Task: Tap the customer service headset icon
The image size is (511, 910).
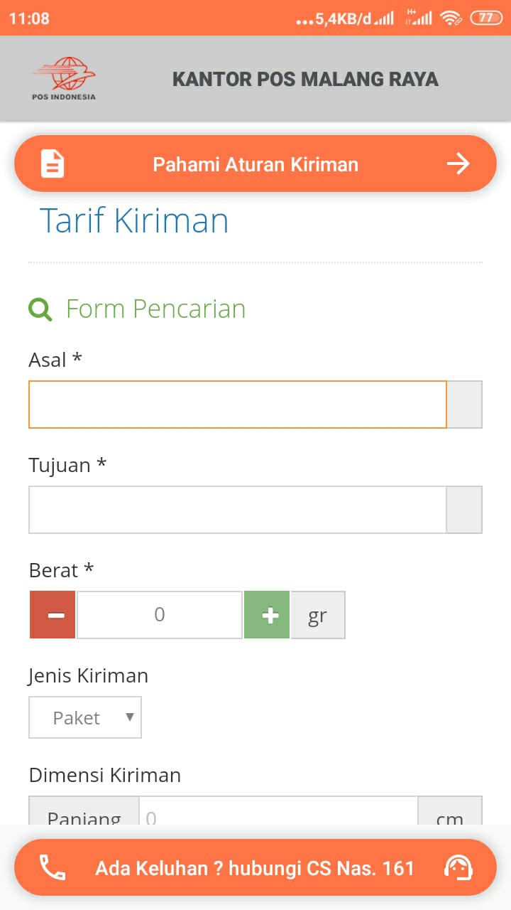Action: tap(458, 867)
